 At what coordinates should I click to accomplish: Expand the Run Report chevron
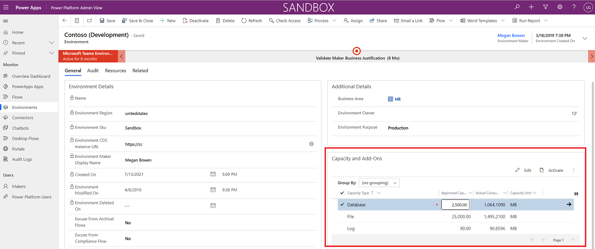click(x=546, y=21)
